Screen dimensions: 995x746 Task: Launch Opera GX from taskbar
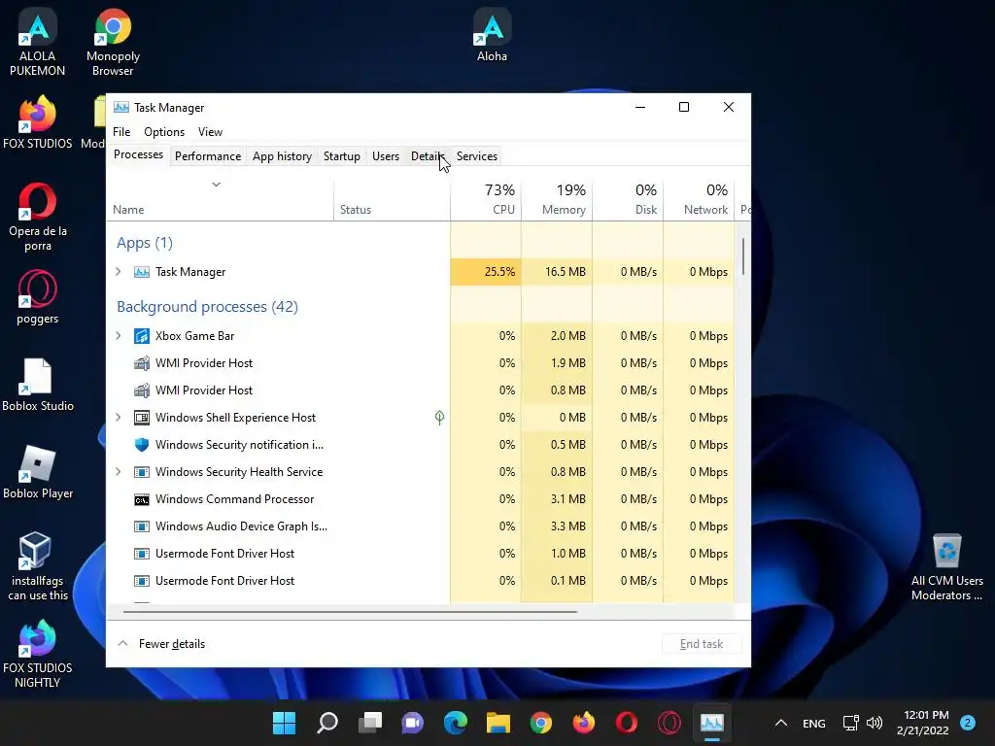(x=669, y=723)
